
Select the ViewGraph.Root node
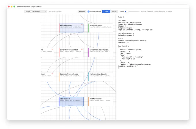[x=71, y=28]
